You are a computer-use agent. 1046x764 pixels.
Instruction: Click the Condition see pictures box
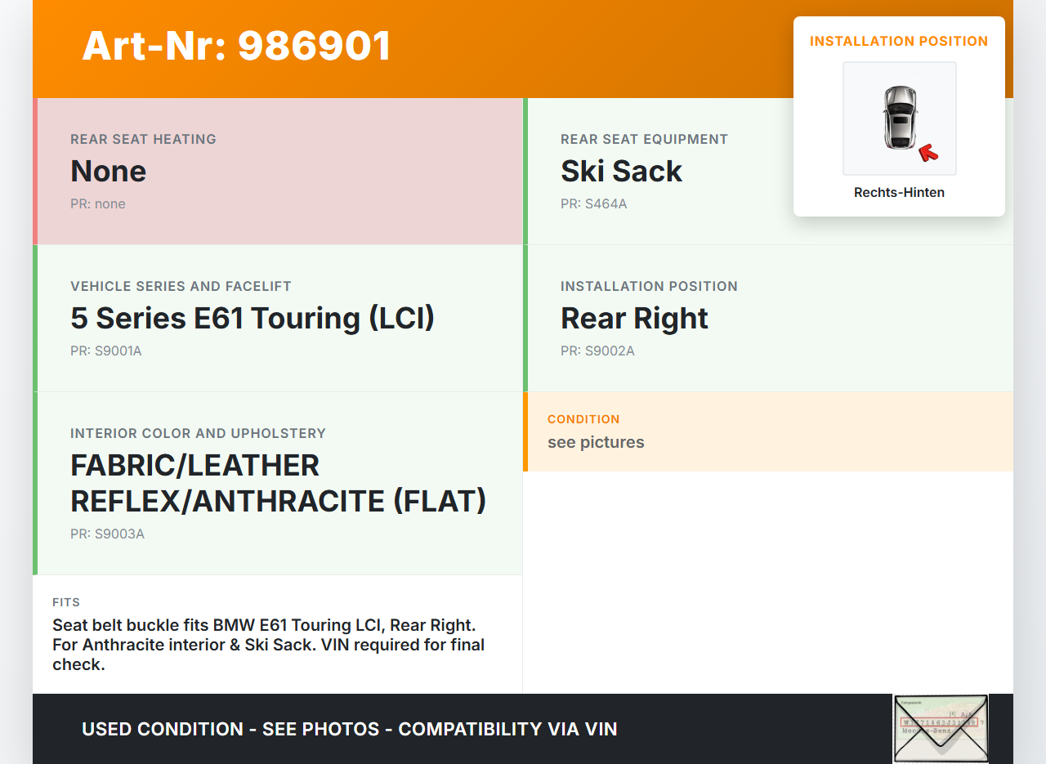tap(768, 431)
